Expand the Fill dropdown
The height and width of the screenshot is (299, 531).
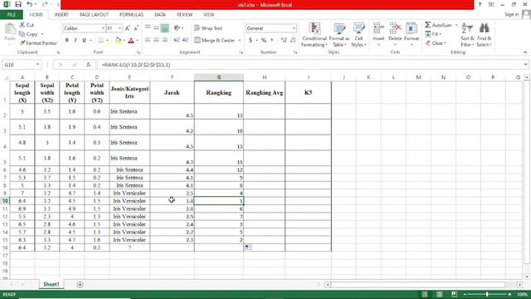[x=441, y=34]
